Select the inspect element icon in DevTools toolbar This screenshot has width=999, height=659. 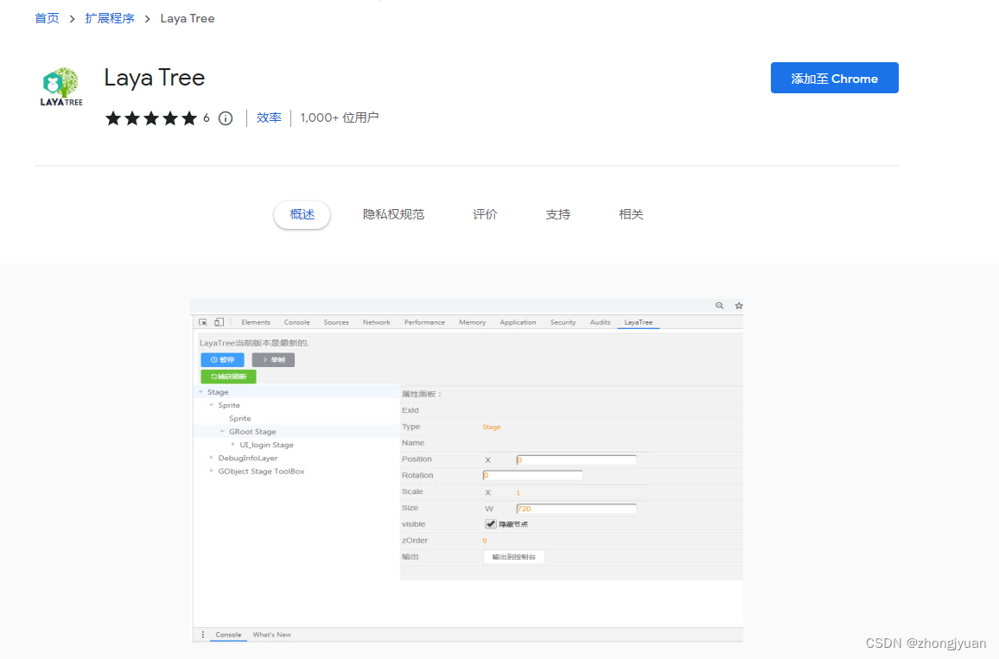[x=202, y=322]
